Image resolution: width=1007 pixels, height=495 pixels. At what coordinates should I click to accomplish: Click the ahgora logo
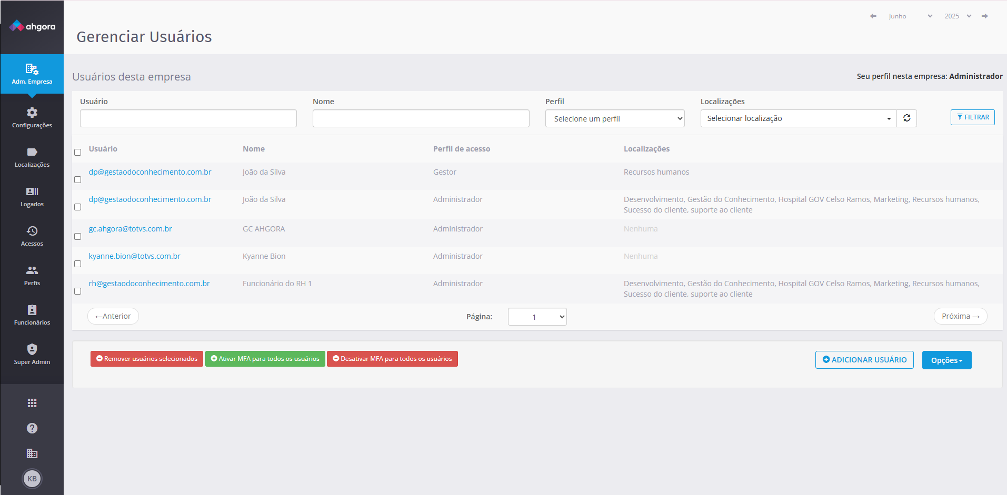coord(32,26)
